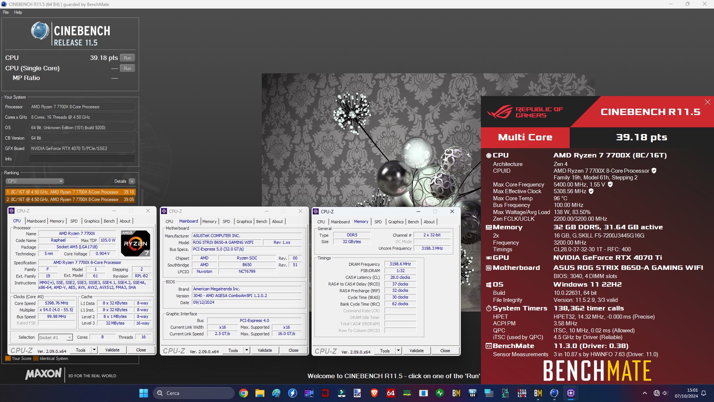Screen dimensions: 714x402
Task: Open Tools dropdown arrow in Memory window
Action: coord(398,351)
